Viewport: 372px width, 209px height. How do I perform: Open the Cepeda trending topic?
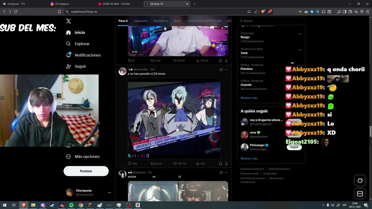(x=246, y=85)
